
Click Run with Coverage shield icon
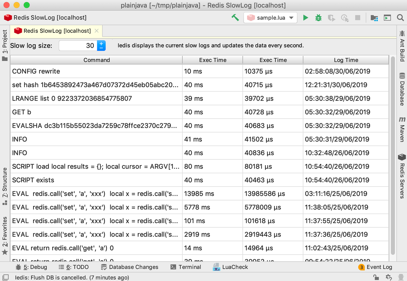[331, 18]
